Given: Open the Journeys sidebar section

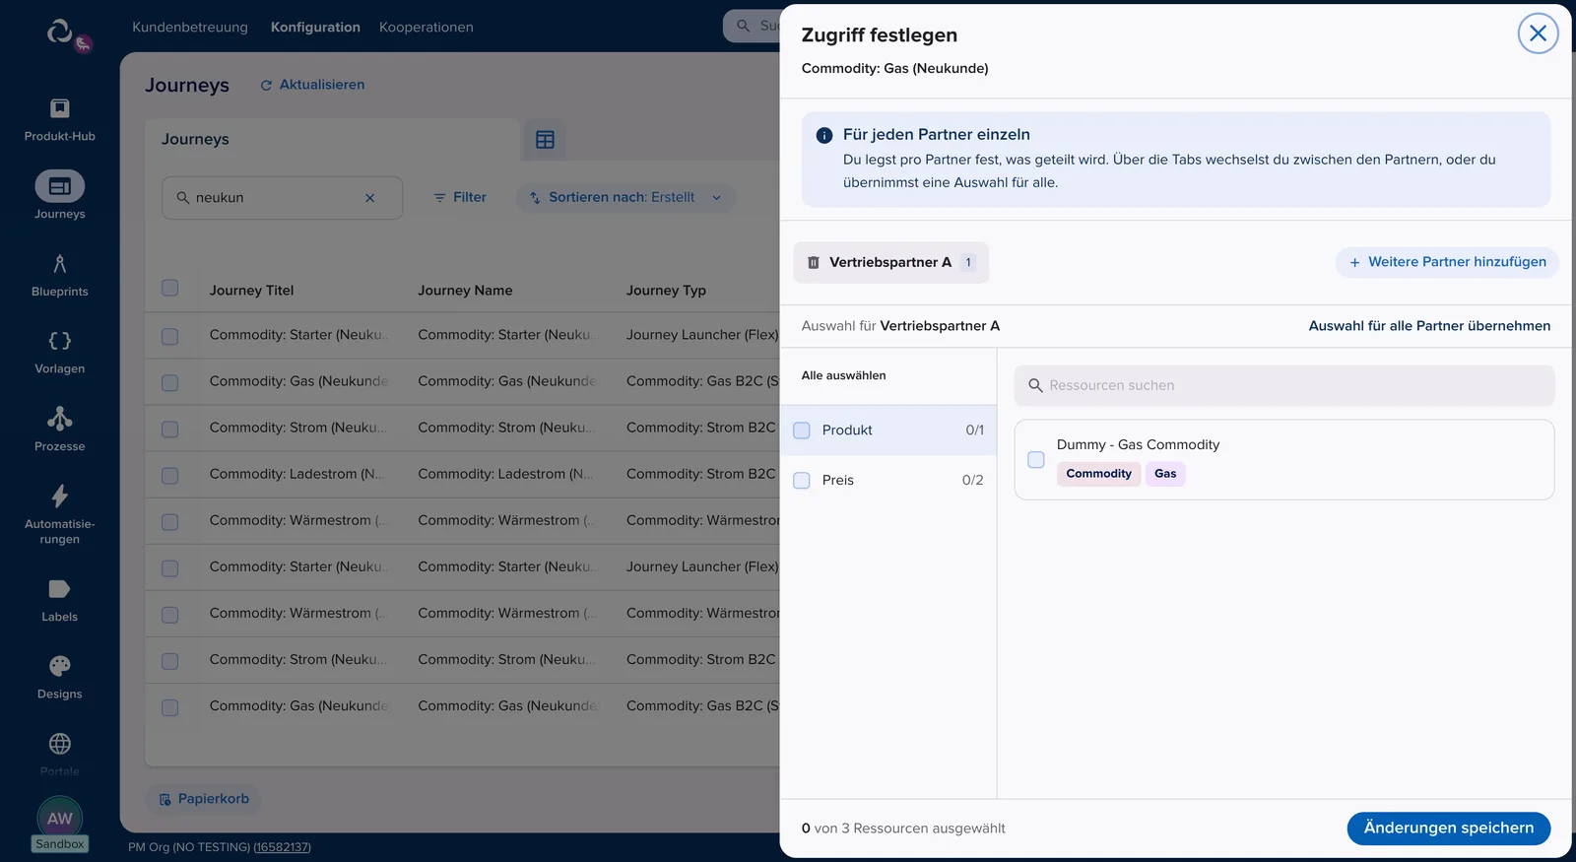Looking at the screenshot, I should tap(59, 195).
